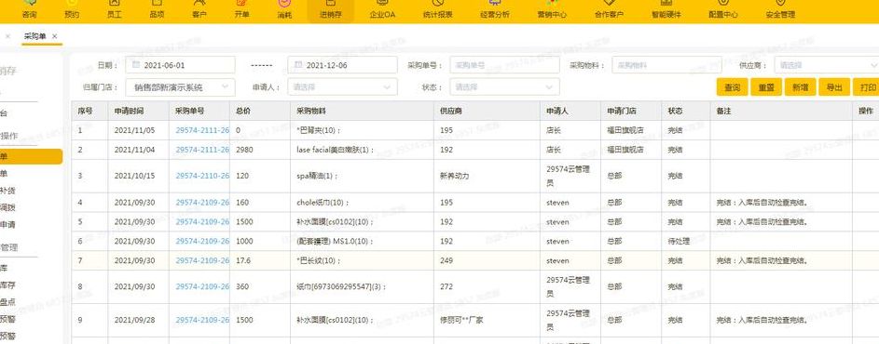Open the 企业OA module
Image resolution: width=879 pixels, height=344 pixels.
pyautogui.click(x=382, y=10)
